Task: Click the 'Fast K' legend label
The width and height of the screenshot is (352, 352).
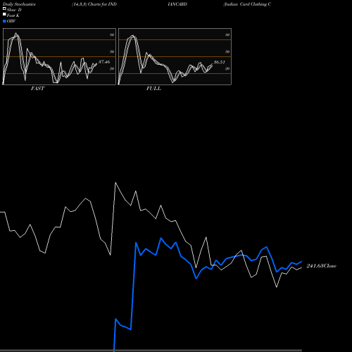Action: click(x=13, y=15)
